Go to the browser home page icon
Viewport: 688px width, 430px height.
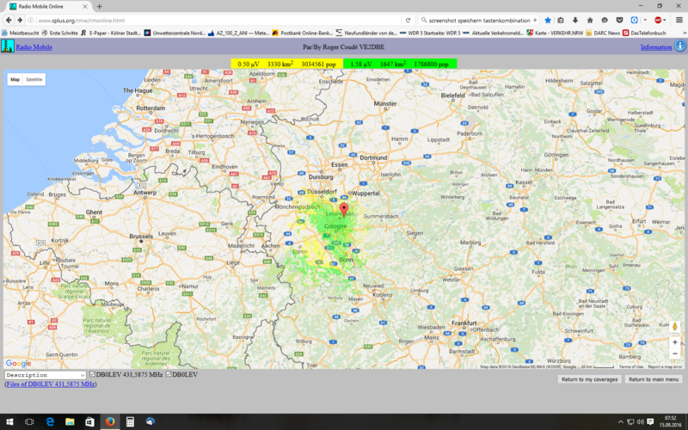tap(590, 20)
